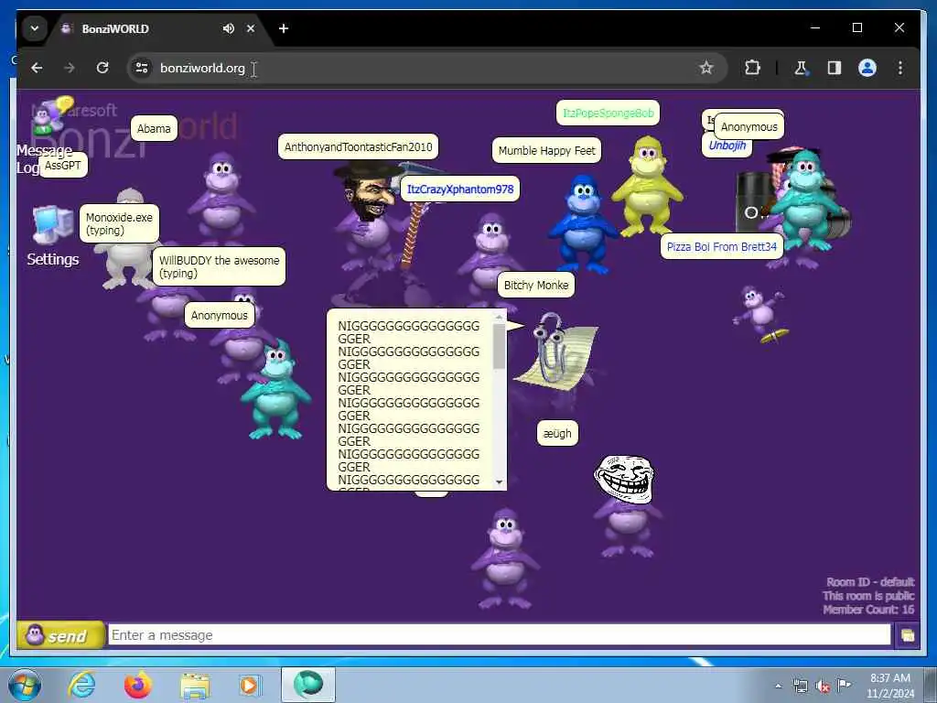Focus the Enter a message field

pos(500,635)
